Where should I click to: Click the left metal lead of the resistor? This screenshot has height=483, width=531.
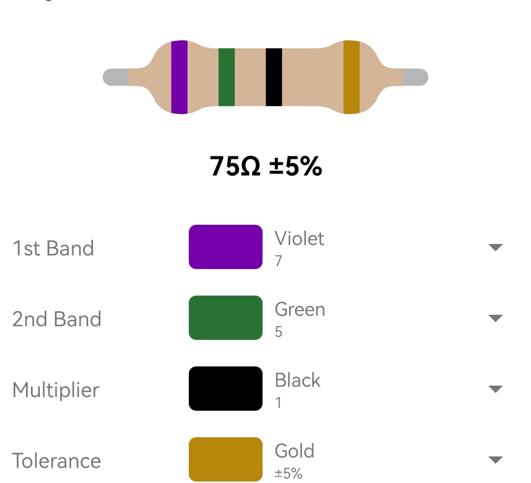tap(116, 77)
